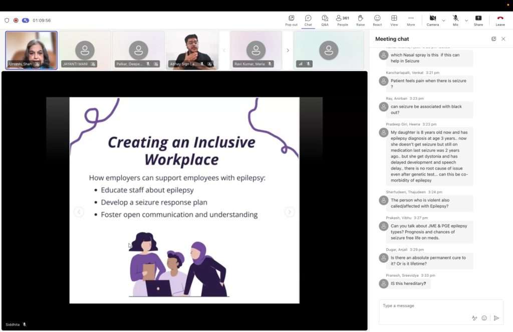Show next participants in video strip
The image size is (513, 332).
288,50
